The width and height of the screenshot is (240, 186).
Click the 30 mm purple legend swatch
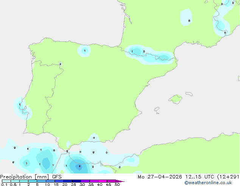coord(85,181)
